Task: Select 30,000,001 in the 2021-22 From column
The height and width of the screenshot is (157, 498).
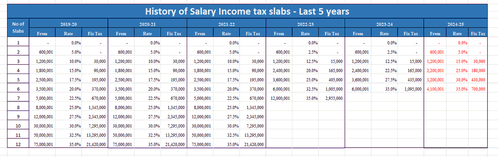Action: tap(201, 126)
